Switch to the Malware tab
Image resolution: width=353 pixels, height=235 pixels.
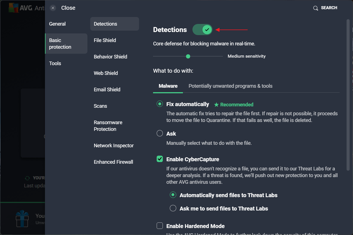click(x=168, y=86)
